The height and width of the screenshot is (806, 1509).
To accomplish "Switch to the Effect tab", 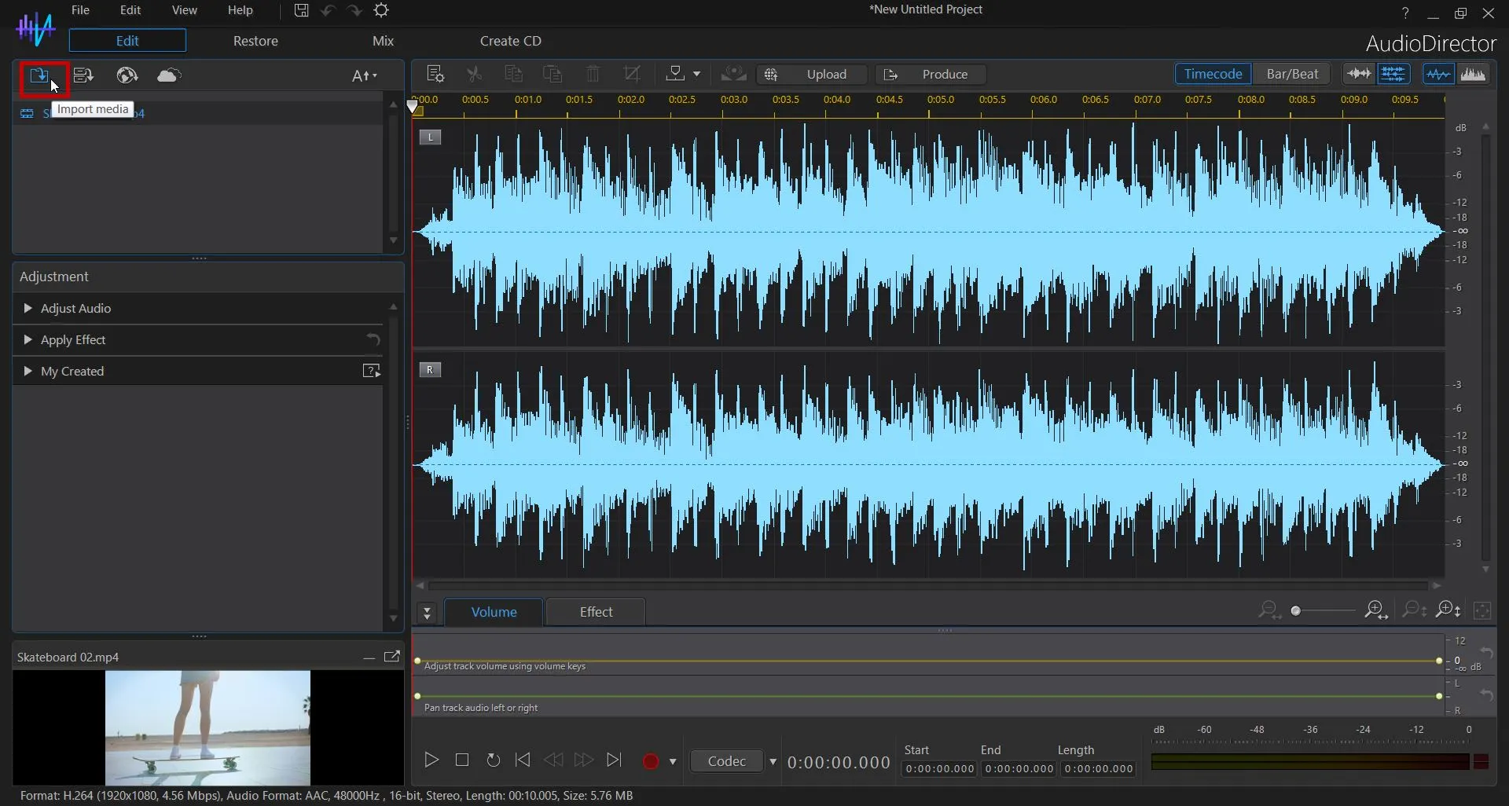I will 595,612.
